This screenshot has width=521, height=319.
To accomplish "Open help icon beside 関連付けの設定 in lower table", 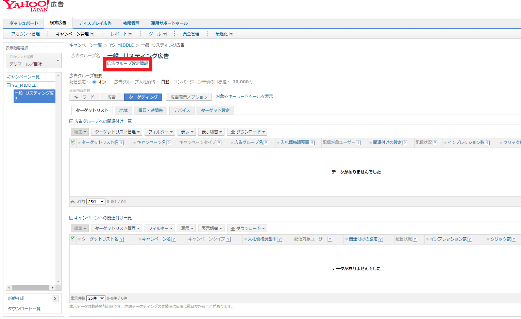I will [x=381, y=239].
